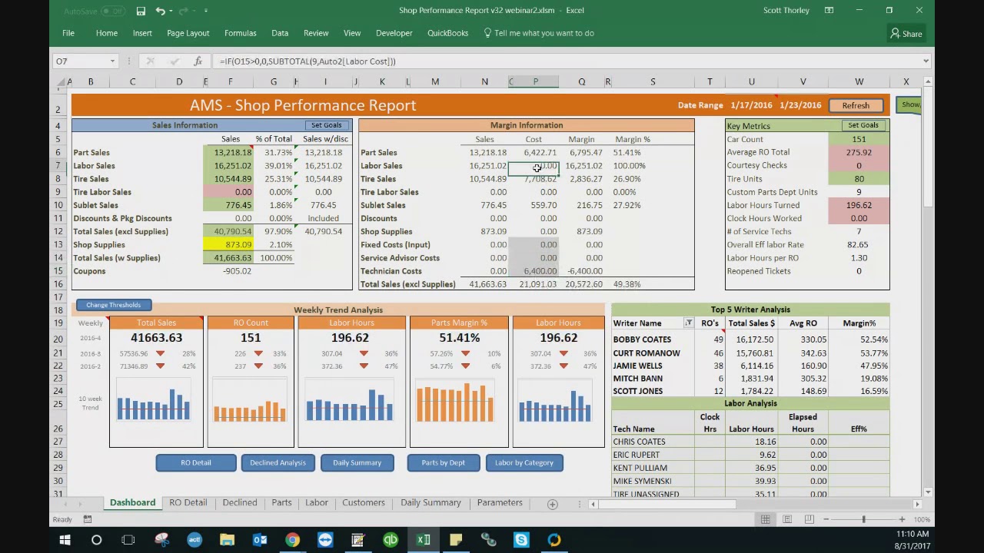Switch to the Daily Summary sheet tab

click(430, 503)
